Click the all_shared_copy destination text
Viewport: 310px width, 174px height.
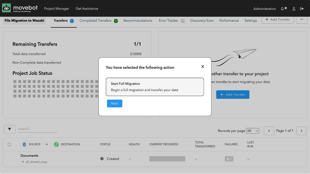coord(36,162)
